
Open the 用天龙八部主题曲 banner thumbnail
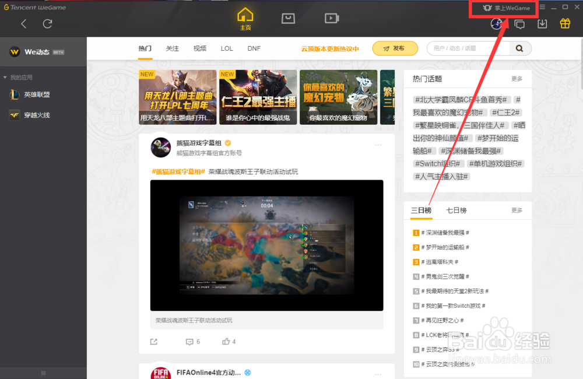[177, 97]
